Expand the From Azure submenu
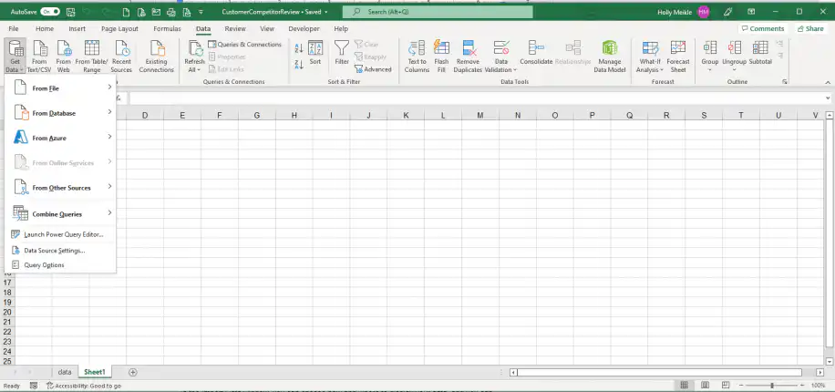Image resolution: width=835 pixels, height=392 pixels. pos(60,138)
